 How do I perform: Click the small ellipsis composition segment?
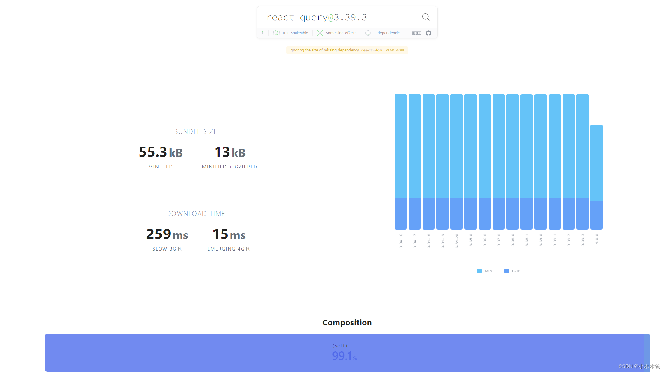click(x=647, y=354)
